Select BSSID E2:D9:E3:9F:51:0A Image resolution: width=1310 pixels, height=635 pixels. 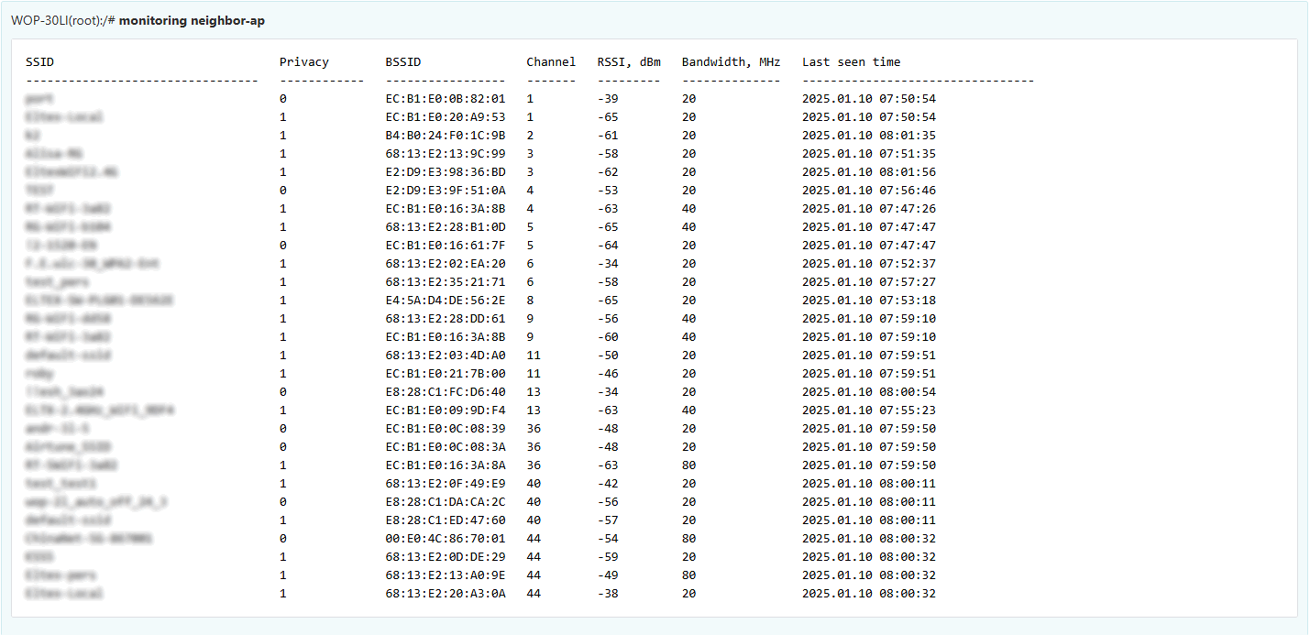pyautogui.click(x=446, y=191)
